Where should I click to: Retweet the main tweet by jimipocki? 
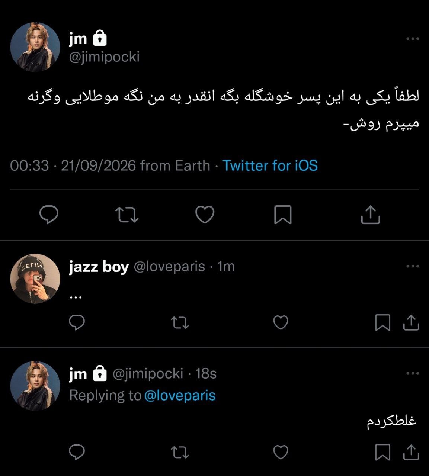[x=127, y=215]
